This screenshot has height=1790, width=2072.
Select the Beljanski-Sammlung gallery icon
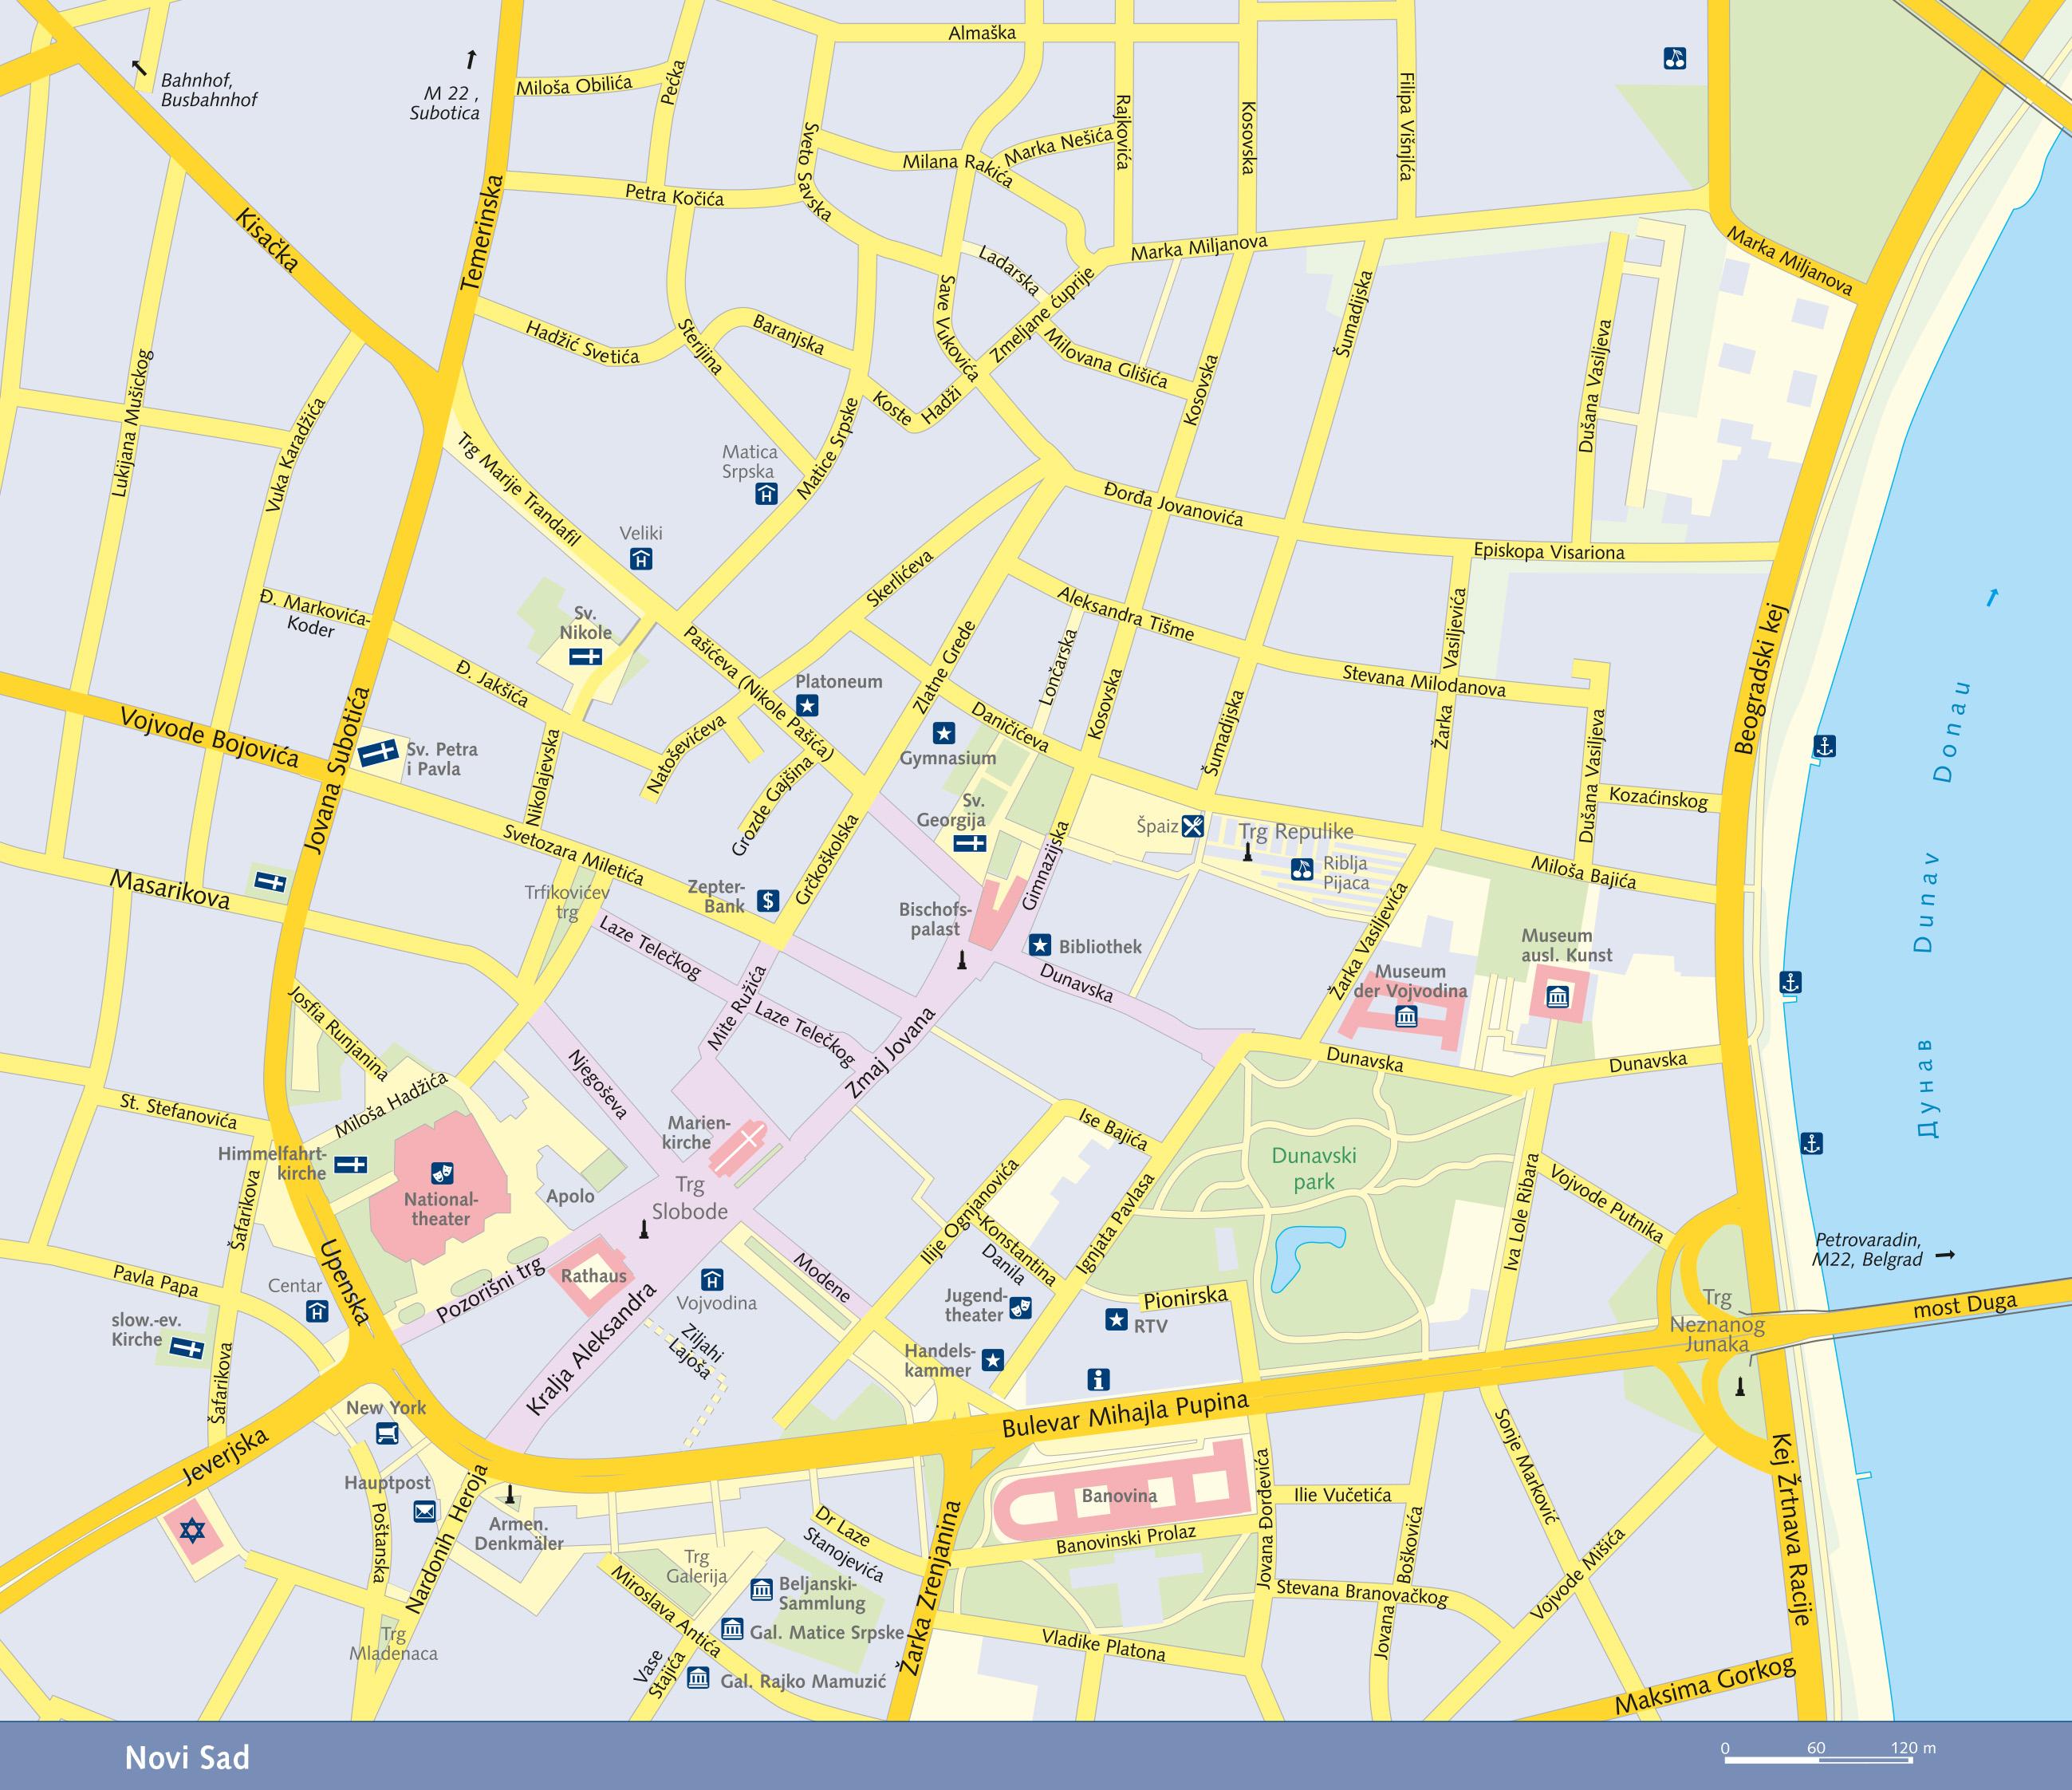[x=761, y=1590]
